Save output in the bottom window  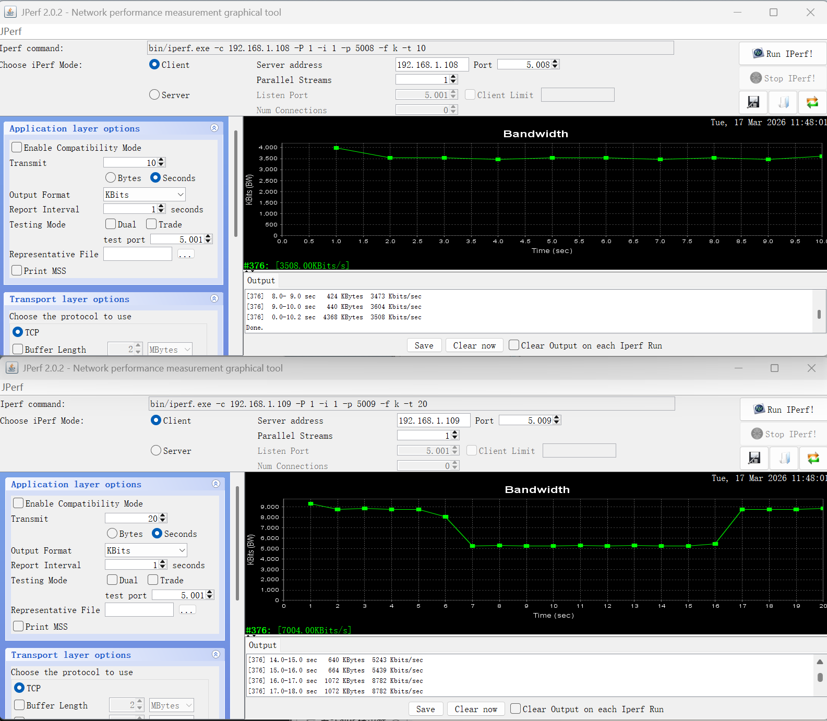point(426,709)
